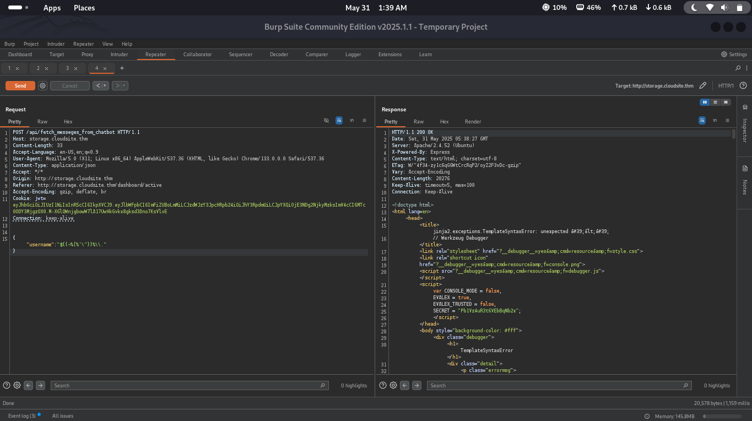This screenshot has height=421, width=752.
Task: Open Request editor hamburger menu
Action: (364, 120)
